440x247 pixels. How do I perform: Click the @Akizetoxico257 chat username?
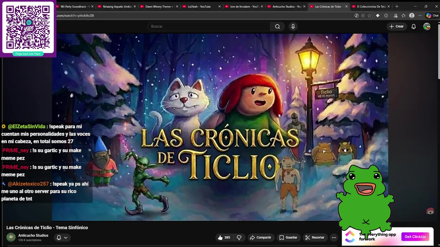pos(28,184)
